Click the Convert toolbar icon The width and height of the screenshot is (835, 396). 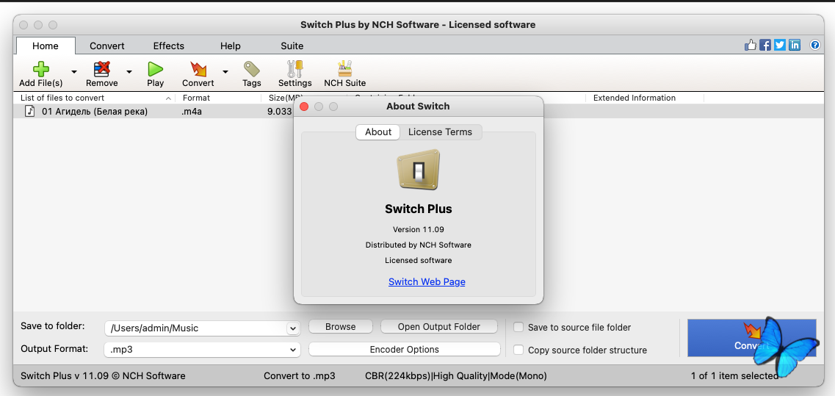[x=198, y=69]
